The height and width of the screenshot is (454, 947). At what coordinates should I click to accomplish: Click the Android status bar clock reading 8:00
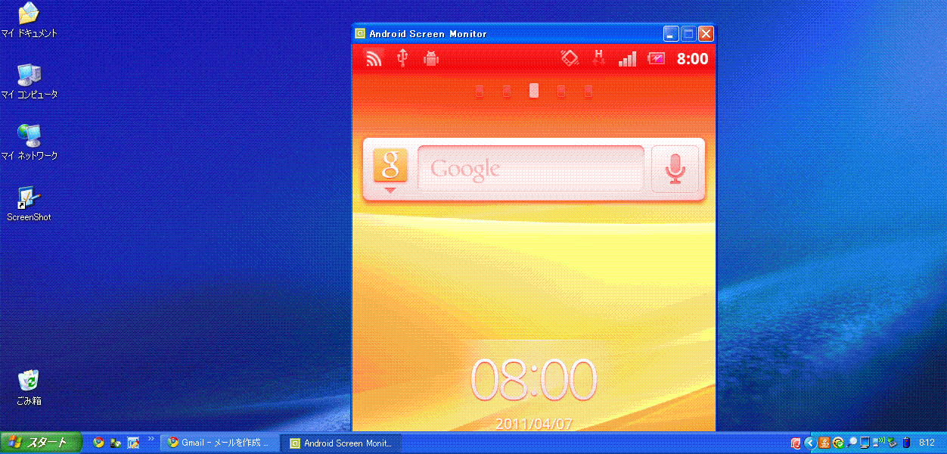tap(692, 59)
